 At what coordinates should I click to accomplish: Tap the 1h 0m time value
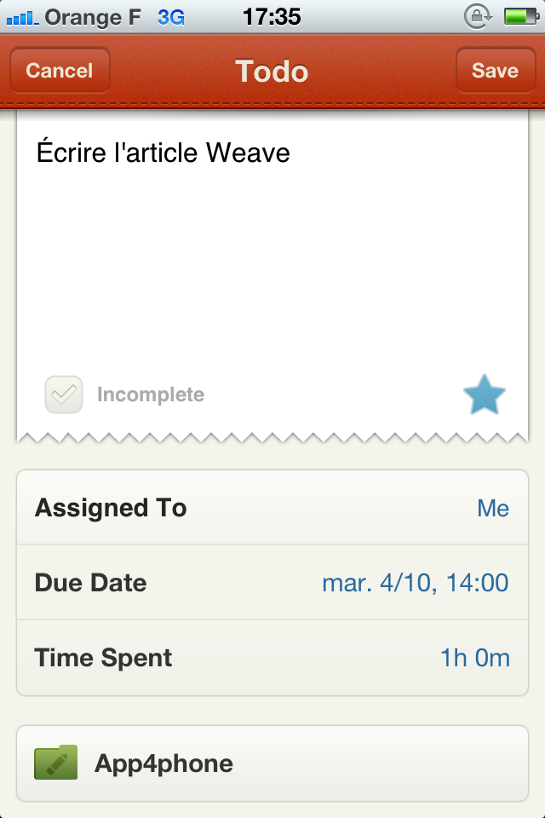[x=474, y=659]
